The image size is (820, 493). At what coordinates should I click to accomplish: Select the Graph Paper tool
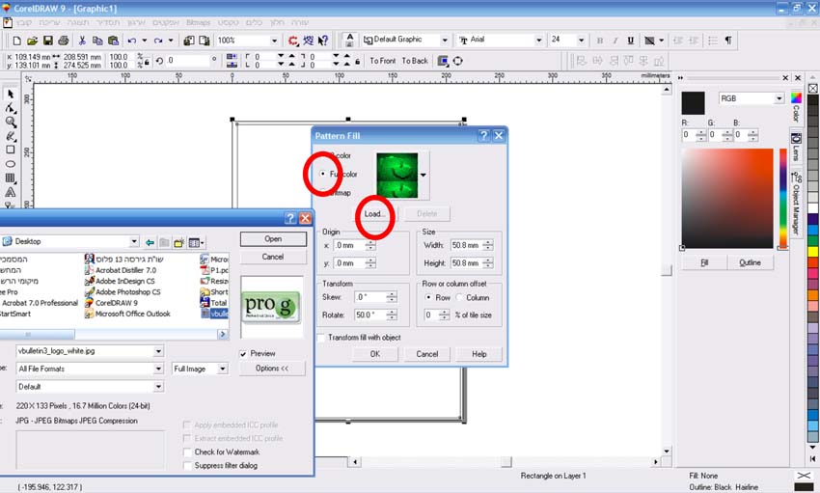click(11, 178)
